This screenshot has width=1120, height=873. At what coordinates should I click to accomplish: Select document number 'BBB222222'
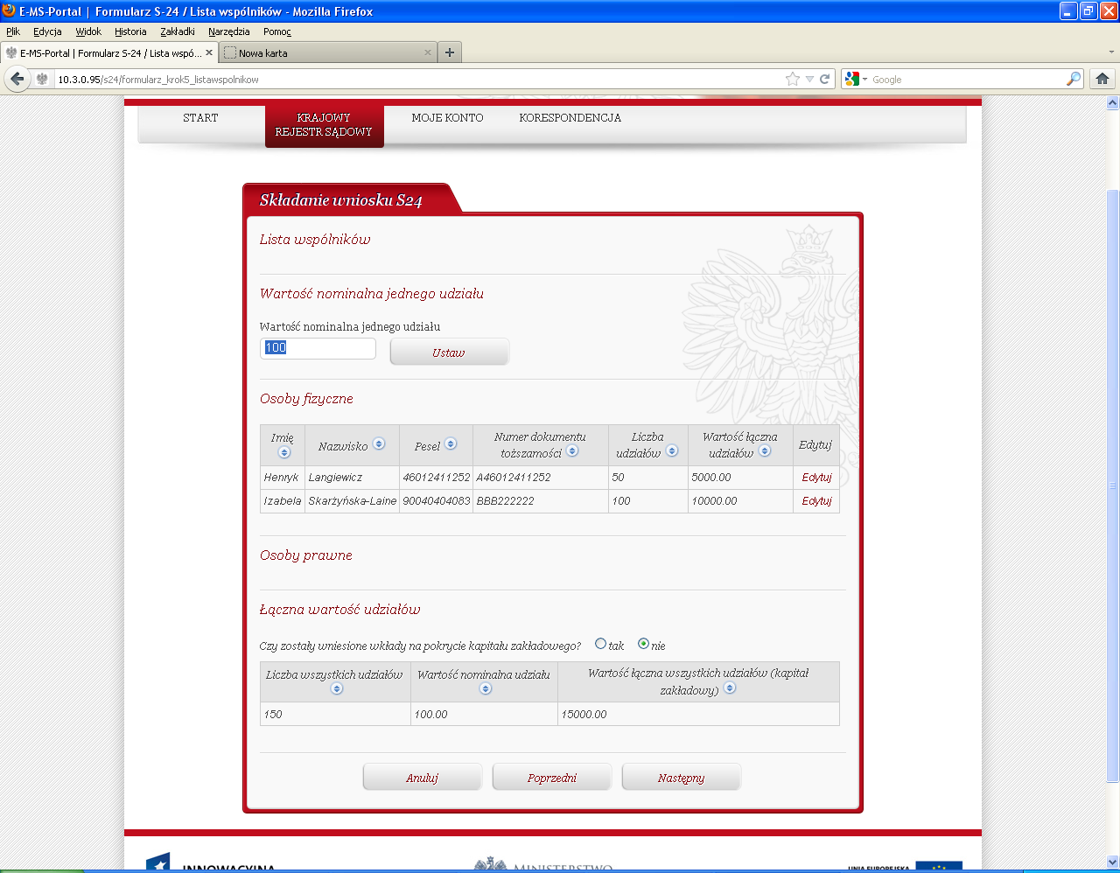(x=541, y=501)
